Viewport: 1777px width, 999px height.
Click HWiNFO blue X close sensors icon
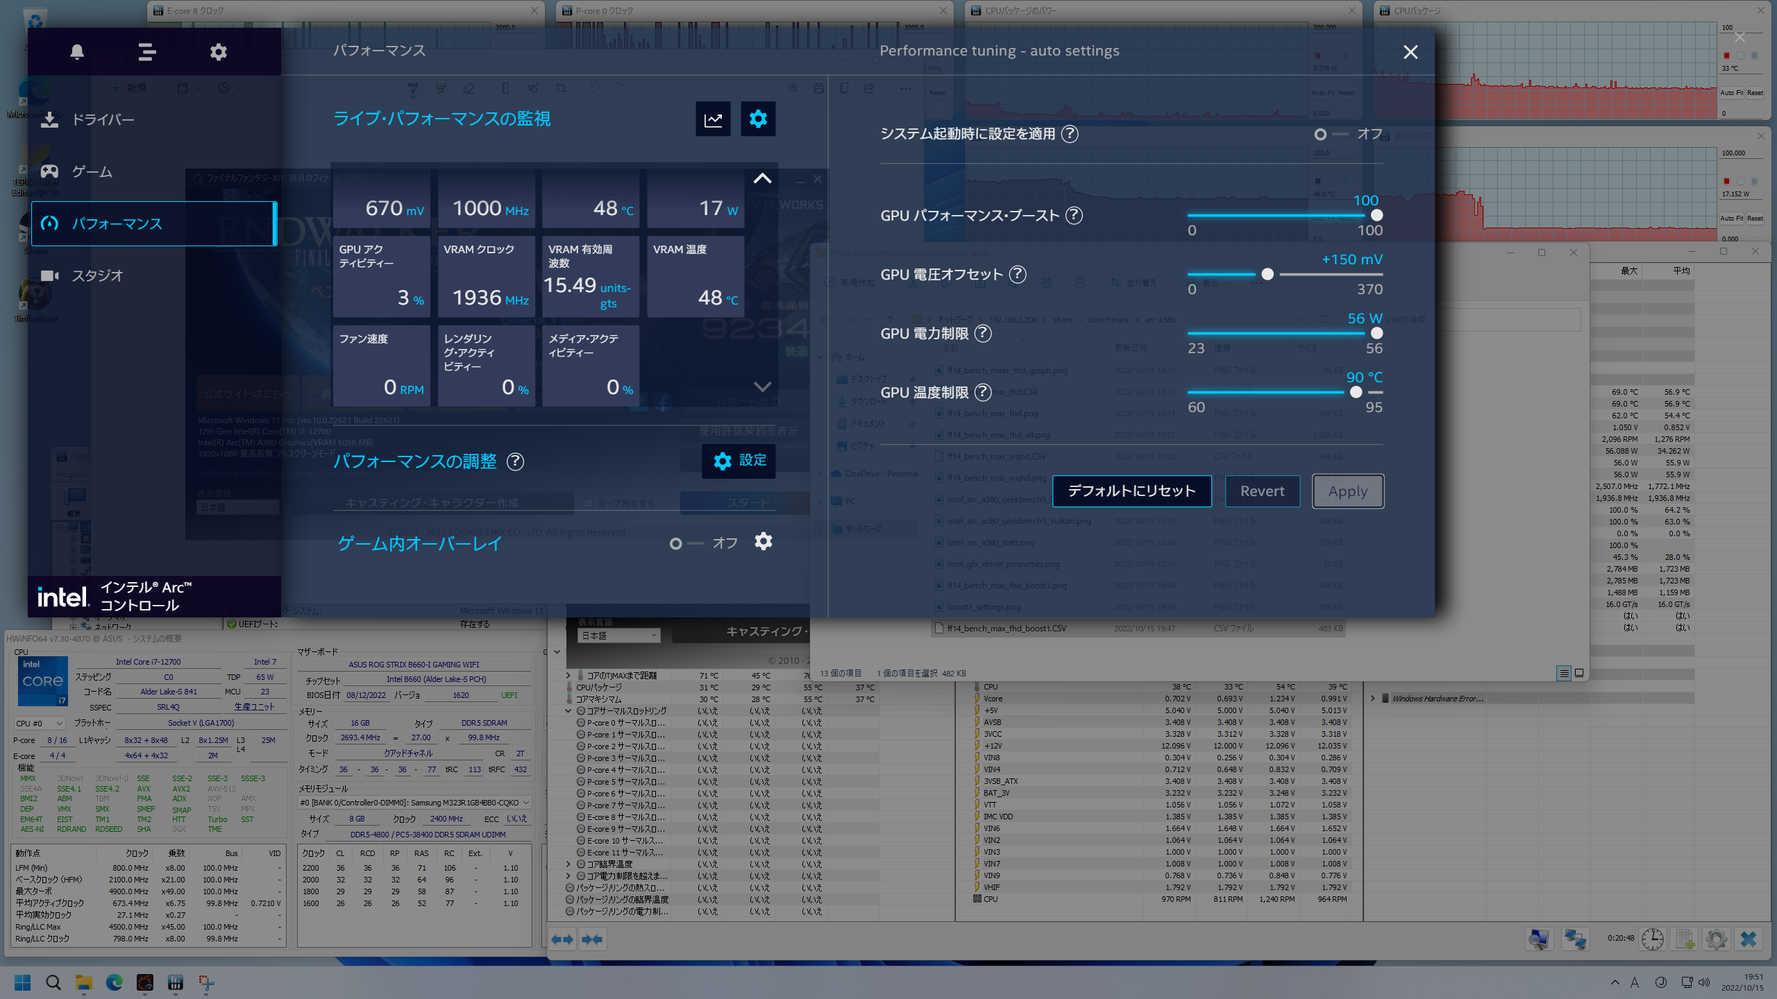point(1749,939)
